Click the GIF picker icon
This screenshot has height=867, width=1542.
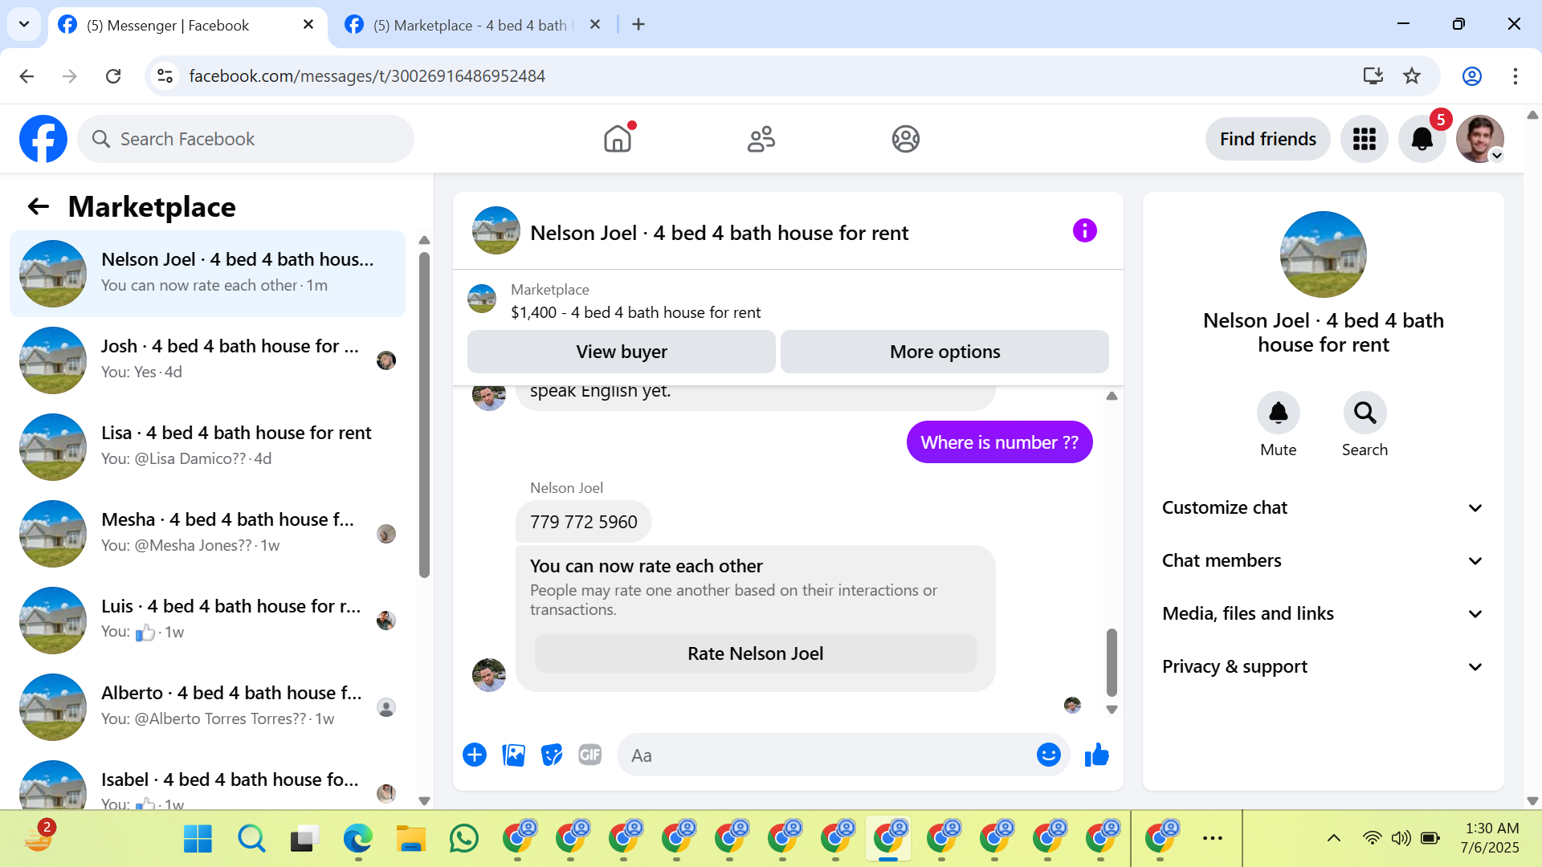[590, 755]
